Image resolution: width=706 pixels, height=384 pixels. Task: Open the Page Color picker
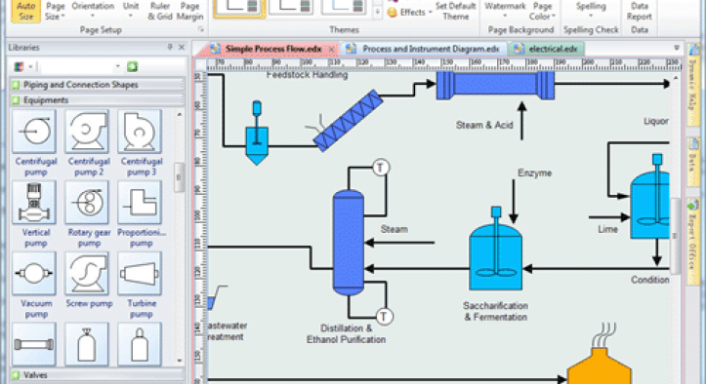click(x=542, y=12)
